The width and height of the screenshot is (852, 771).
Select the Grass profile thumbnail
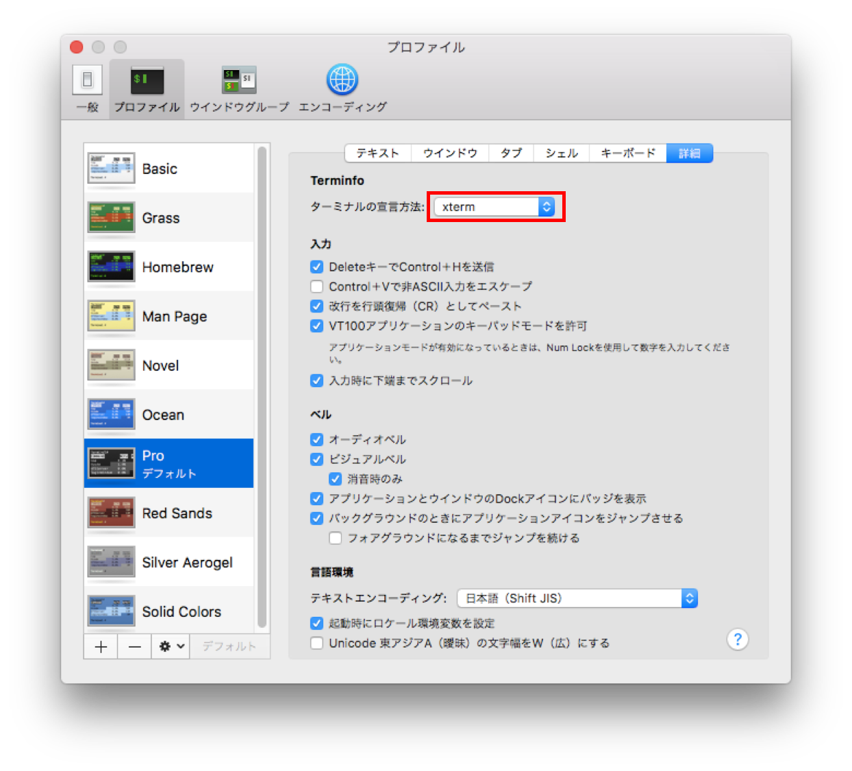[x=111, y=218]
